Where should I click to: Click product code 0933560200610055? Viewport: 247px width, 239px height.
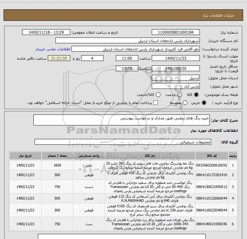point(212,165)
